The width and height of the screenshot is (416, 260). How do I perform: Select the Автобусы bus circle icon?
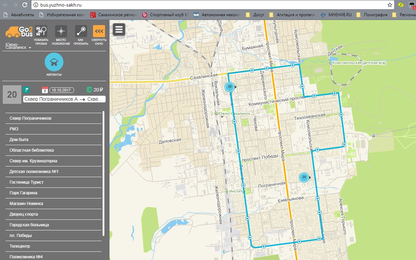pyautogui.click(x=54, y=62)
